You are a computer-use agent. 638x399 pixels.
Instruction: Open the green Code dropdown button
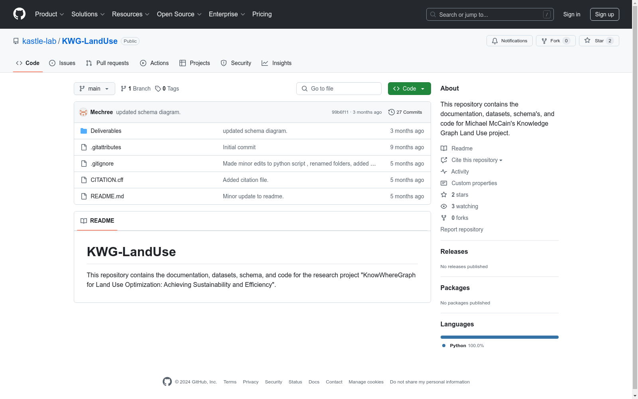pyautogui.click(x=409, y=89)
